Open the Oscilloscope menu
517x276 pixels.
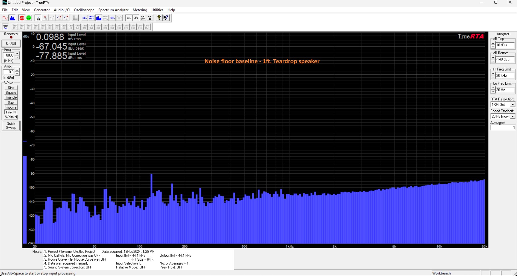[x=84, y=10]
